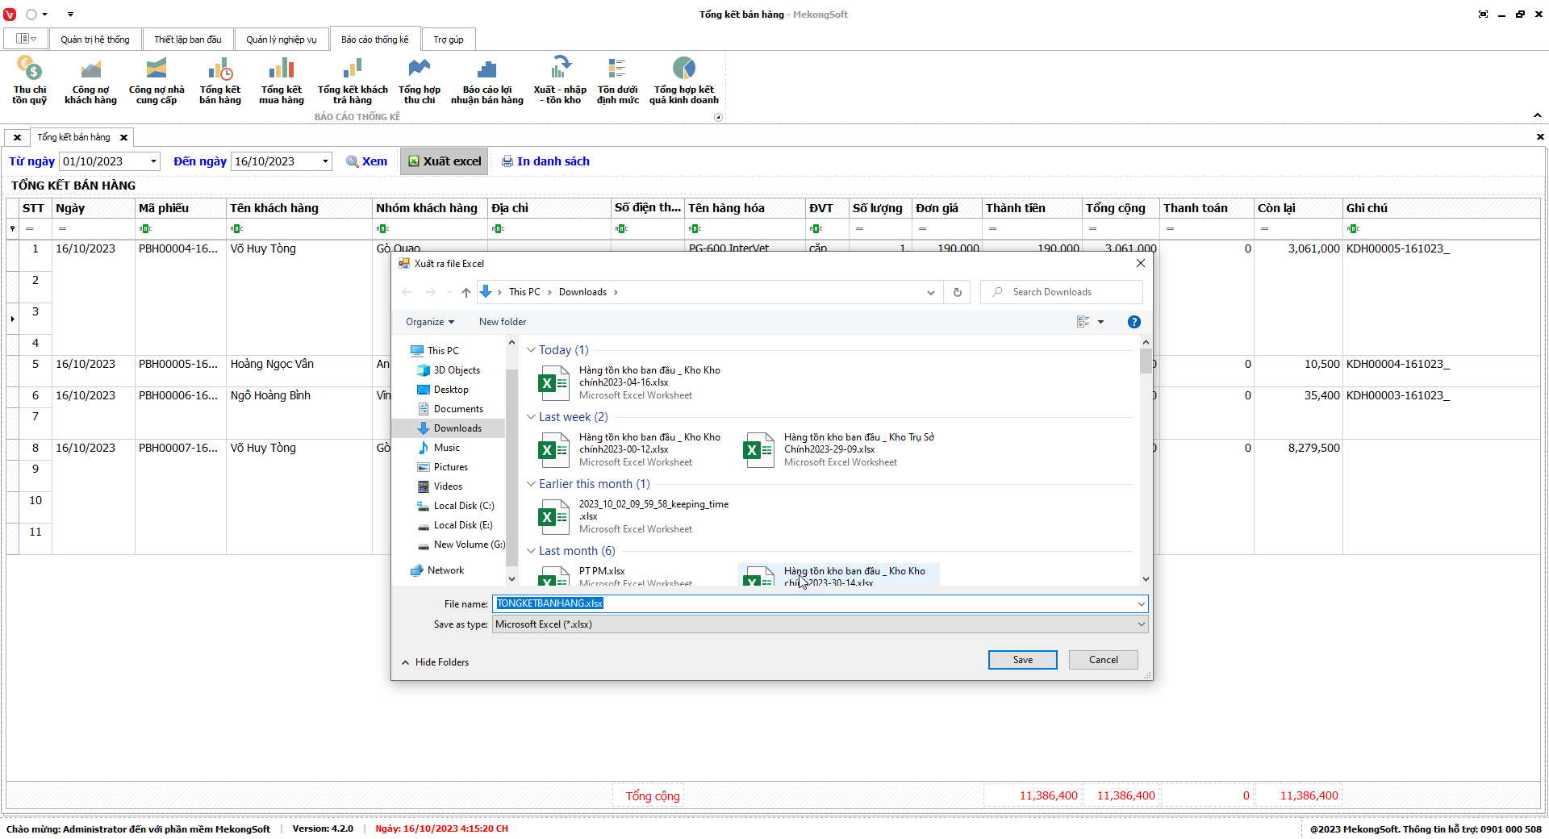Switch to Thiết lập ban đầu tab

point(187,40)
